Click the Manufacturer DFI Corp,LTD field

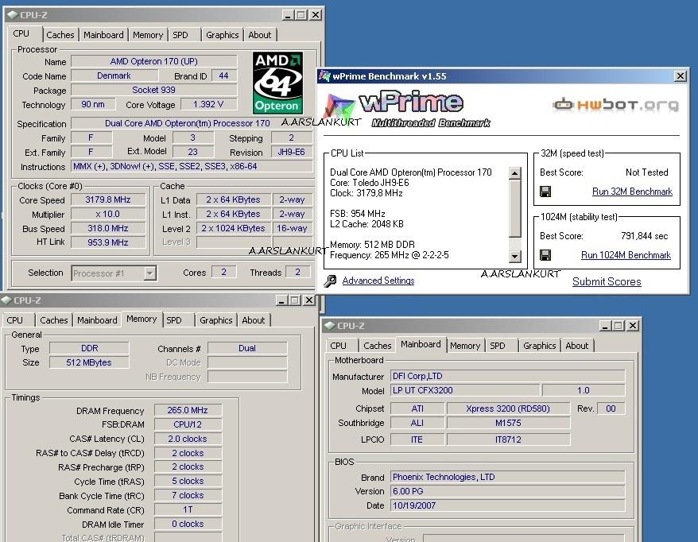coord(507,376)
